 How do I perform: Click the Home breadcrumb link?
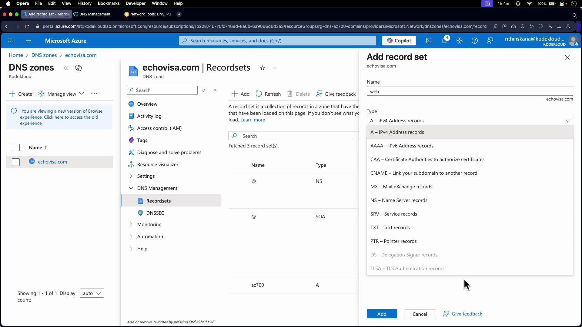[x=16, y=55]
